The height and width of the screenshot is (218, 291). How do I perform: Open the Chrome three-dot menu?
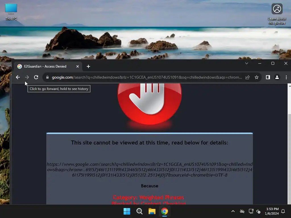[x=286, y=77]
